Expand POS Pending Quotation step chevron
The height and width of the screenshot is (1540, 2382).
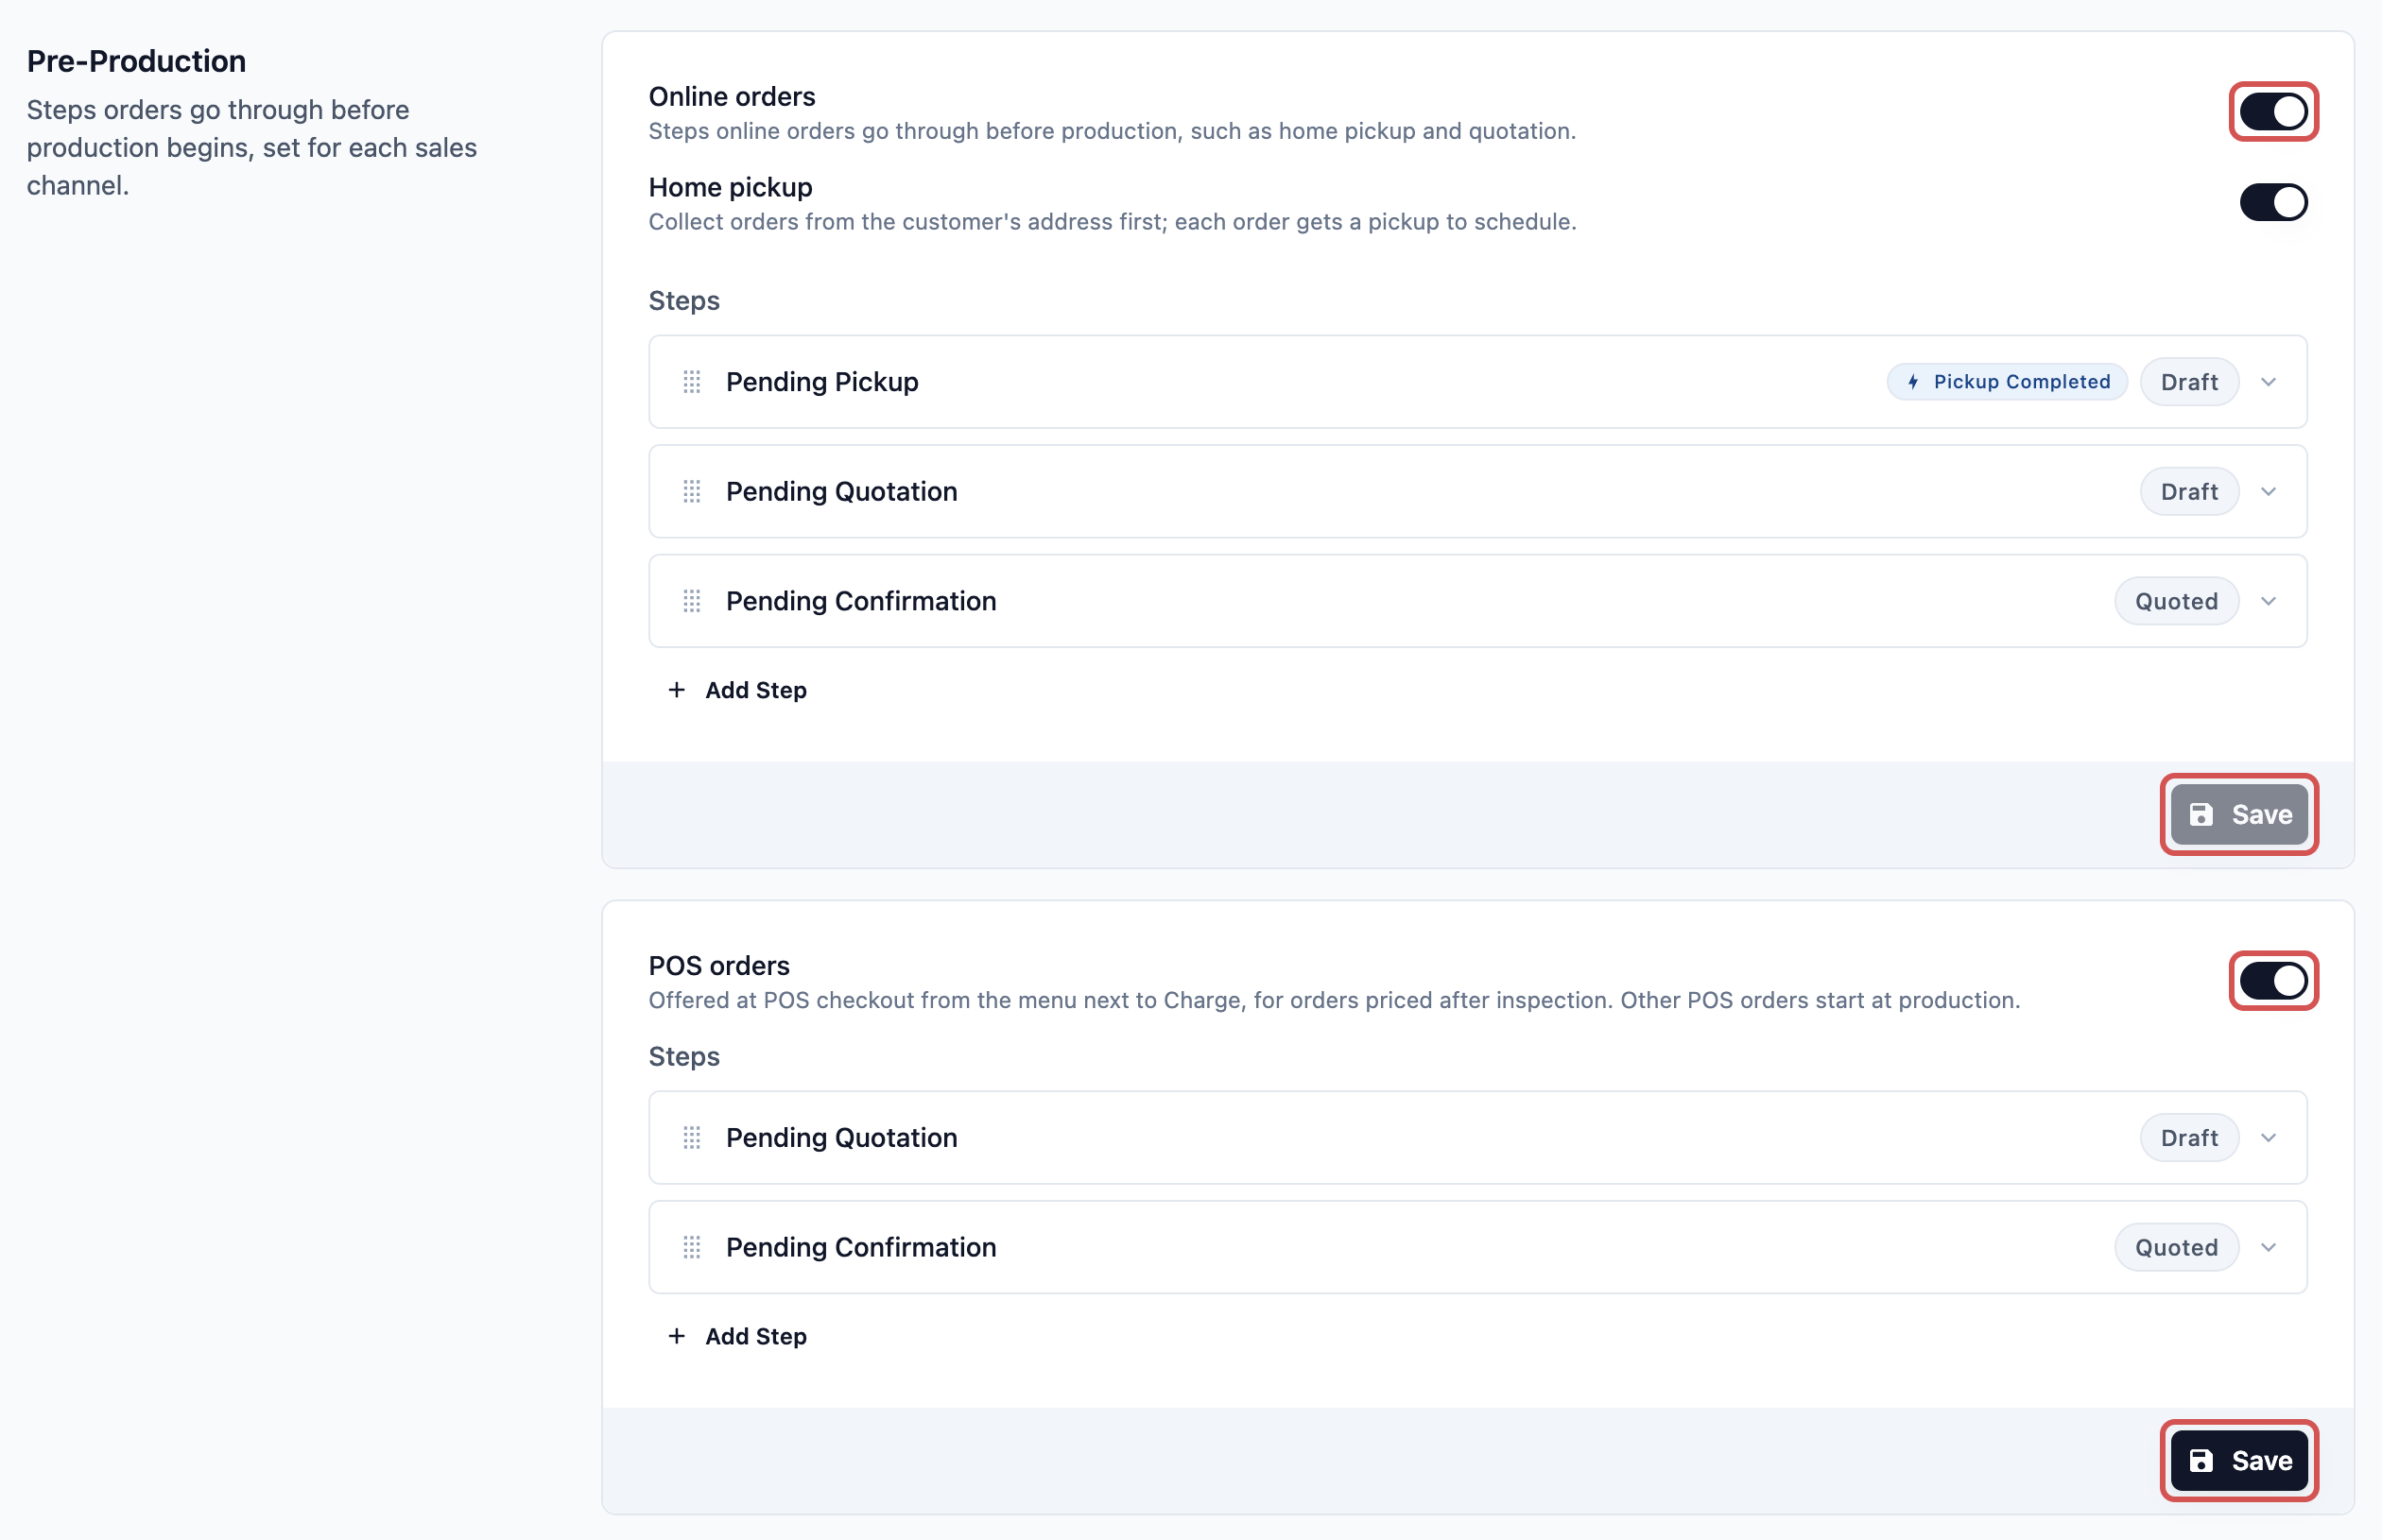coord(2268,1138)
